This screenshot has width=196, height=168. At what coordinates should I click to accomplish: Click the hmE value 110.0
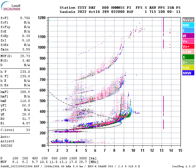coord(25,101)
